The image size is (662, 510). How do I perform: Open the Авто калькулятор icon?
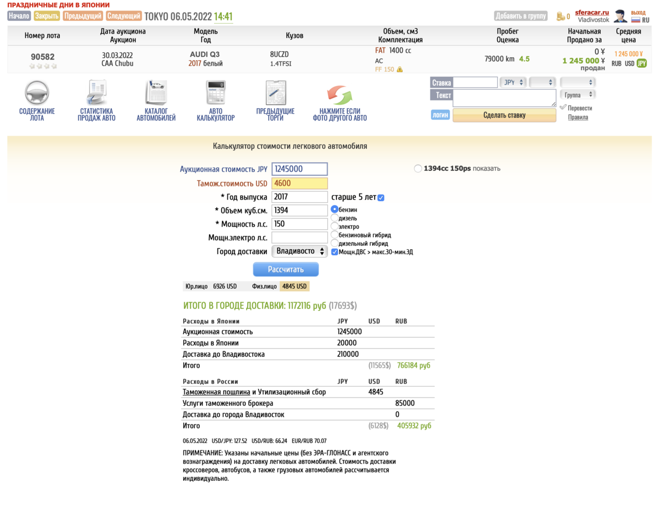216,93
